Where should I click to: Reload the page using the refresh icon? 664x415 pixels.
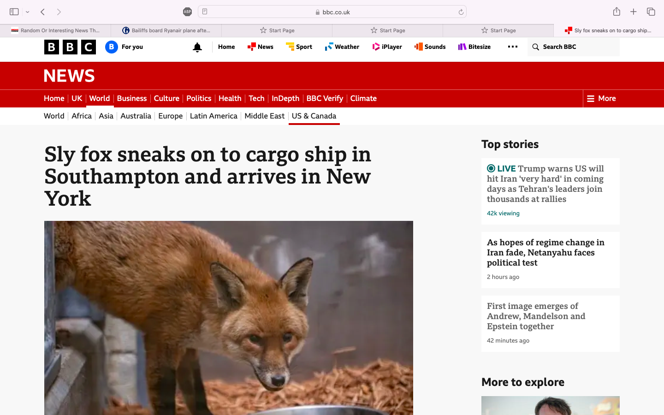(461, 12)
